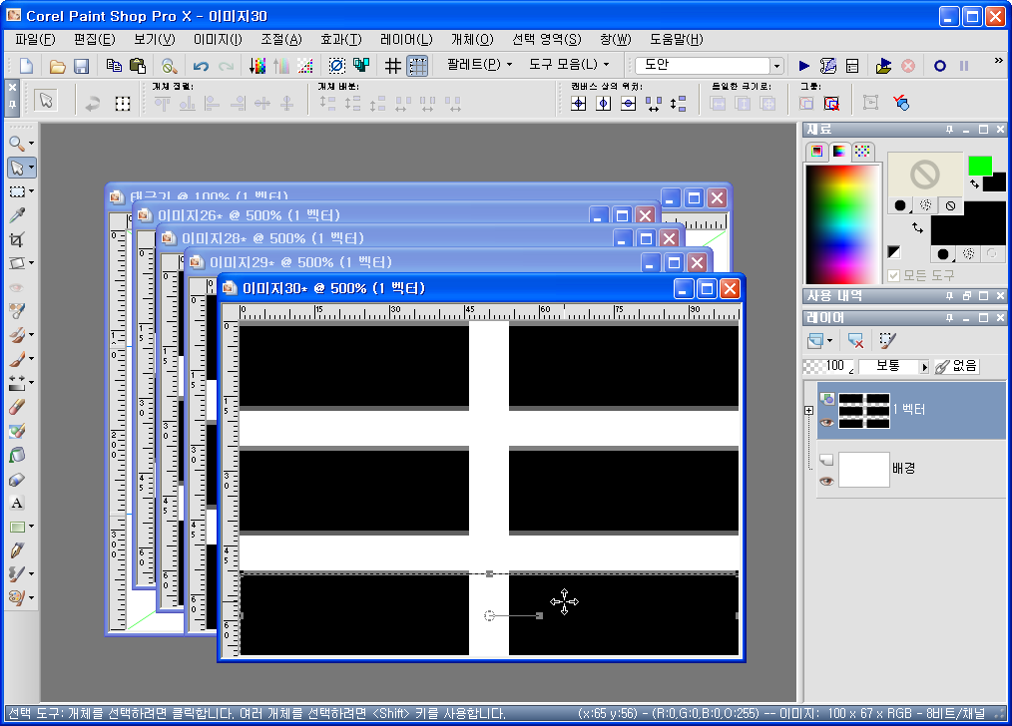Pick a color from the rainbow color picker

(x=842, y=223)
